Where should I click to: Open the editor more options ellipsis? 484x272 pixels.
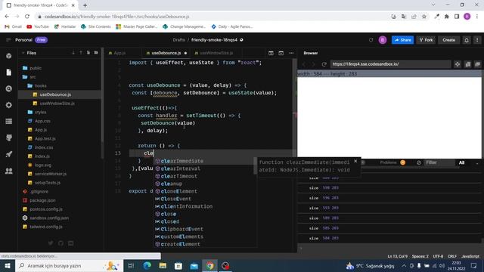pos(291,53)
